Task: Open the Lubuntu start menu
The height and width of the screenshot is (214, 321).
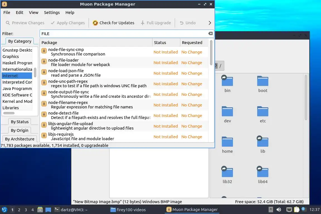Action: pyautogui.click(x=4, y=210)
